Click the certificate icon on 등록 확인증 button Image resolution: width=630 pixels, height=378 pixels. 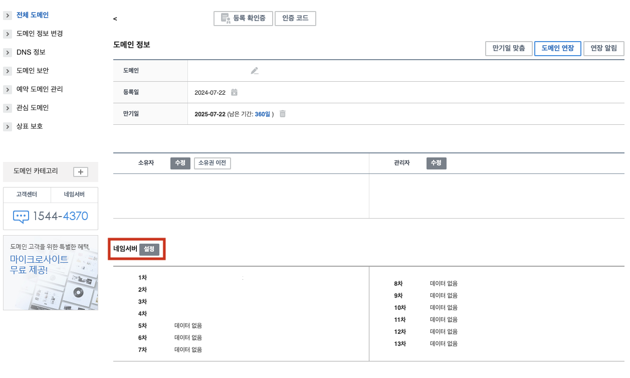click(226, 19)
